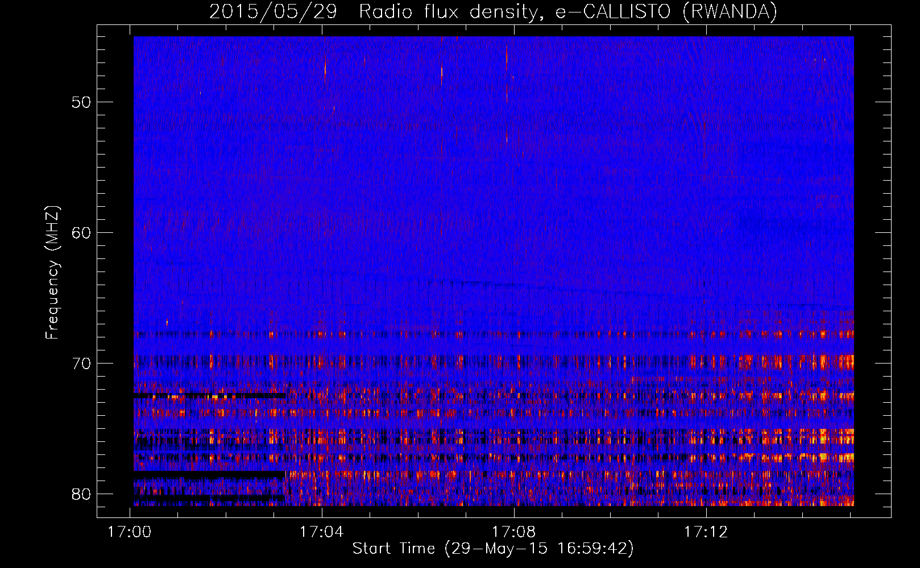Click the 'Start Time (29-May-15 16:59:42)' x-axis label
This screenshot has height=568, width=920.
pyautogui.click(x=493, y=549)
